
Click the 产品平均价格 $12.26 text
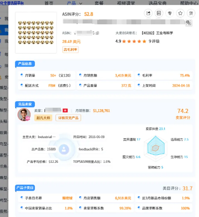(42, 162)
